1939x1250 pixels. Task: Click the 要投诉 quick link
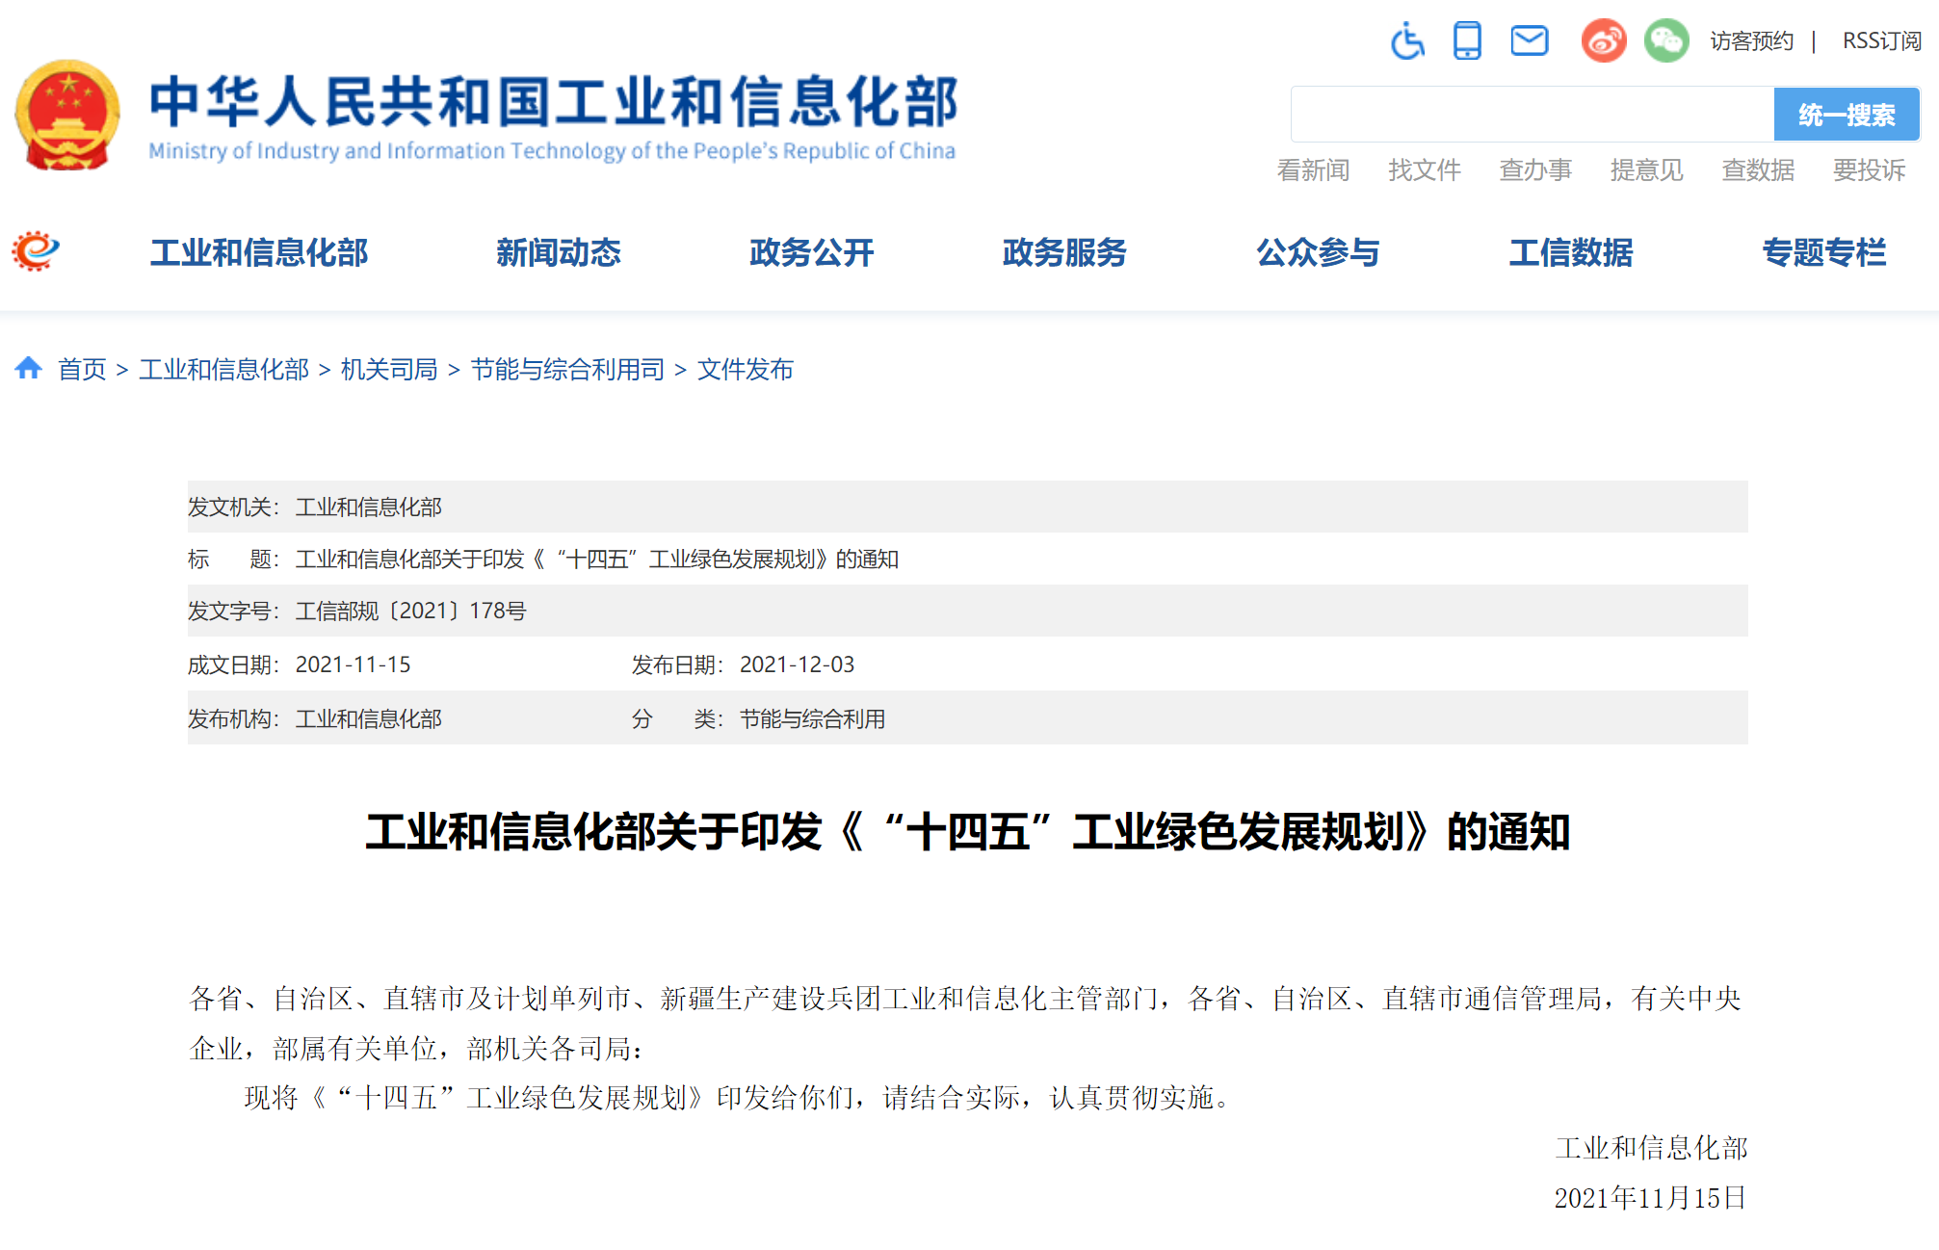click(x=1869, y=170)
